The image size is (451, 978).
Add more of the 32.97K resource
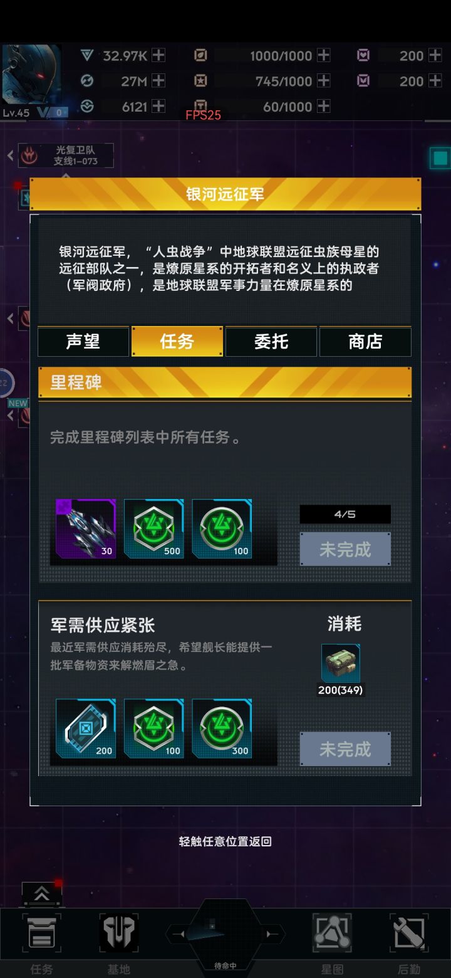pos(159,55)
